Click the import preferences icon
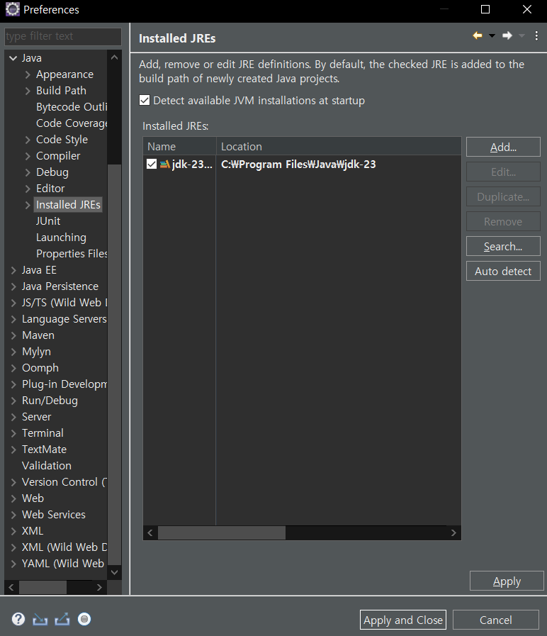 pyautogui.click(x=40, y=620)
